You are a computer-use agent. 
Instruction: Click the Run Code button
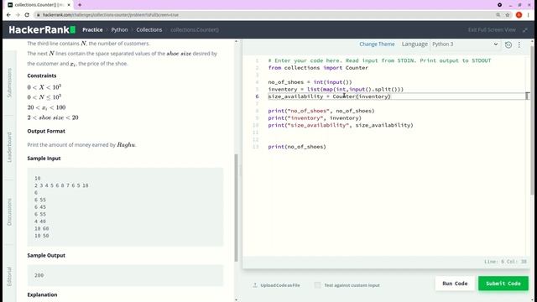point(455,284)
